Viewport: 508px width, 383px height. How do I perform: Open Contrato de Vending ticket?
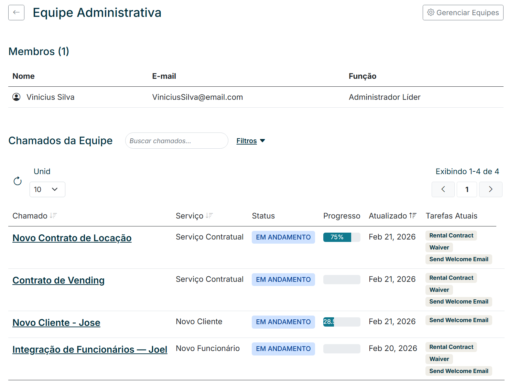tap(58, 280)
